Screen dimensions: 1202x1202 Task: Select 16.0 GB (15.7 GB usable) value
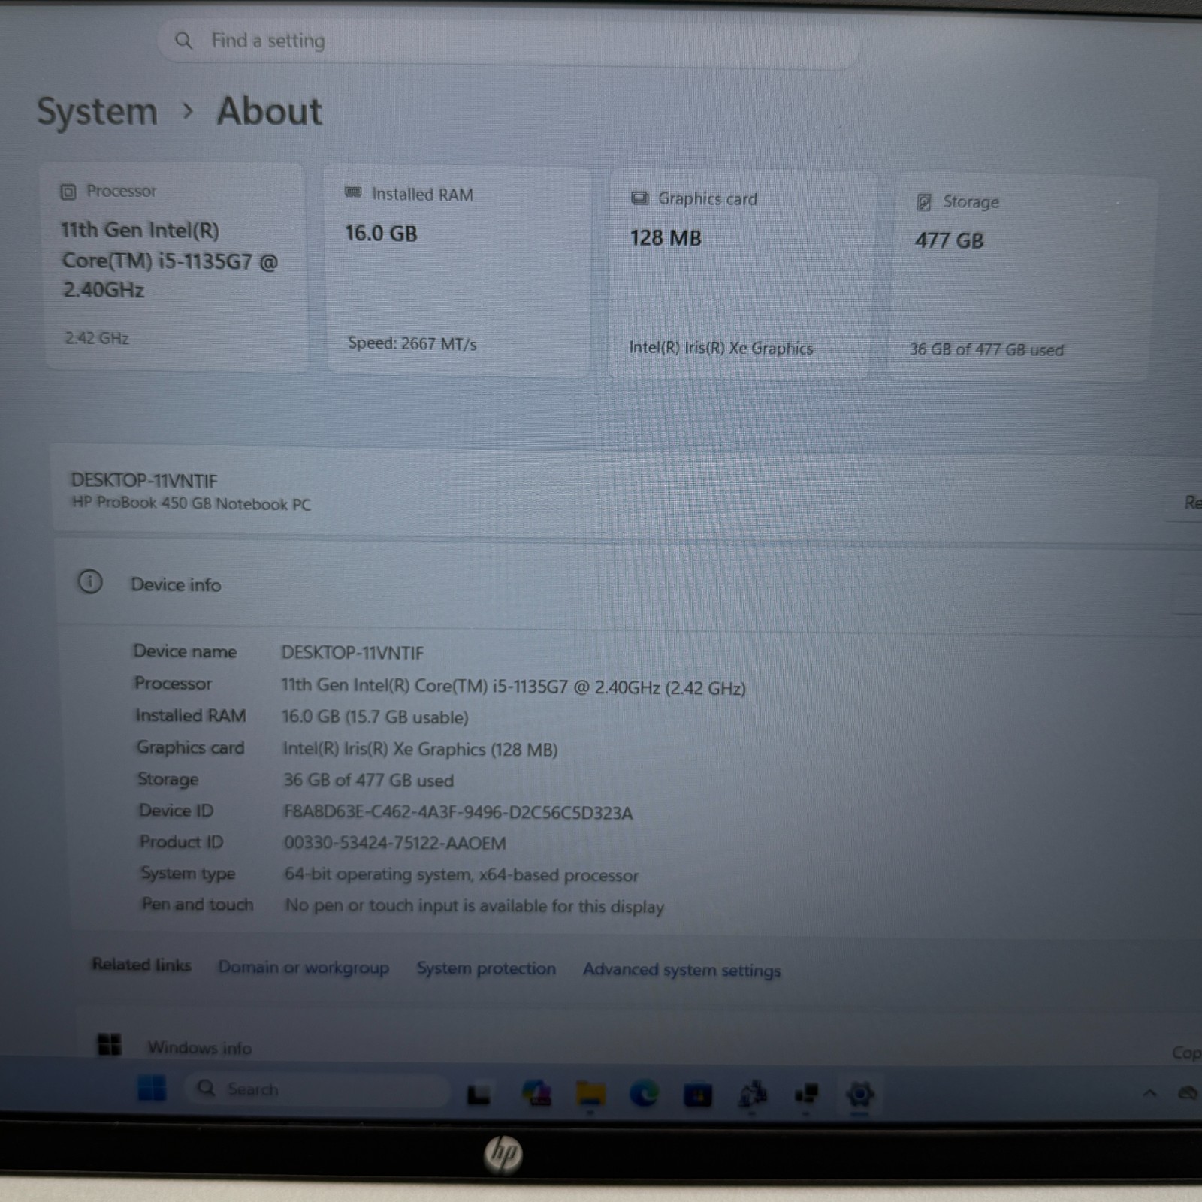(375, 717)
